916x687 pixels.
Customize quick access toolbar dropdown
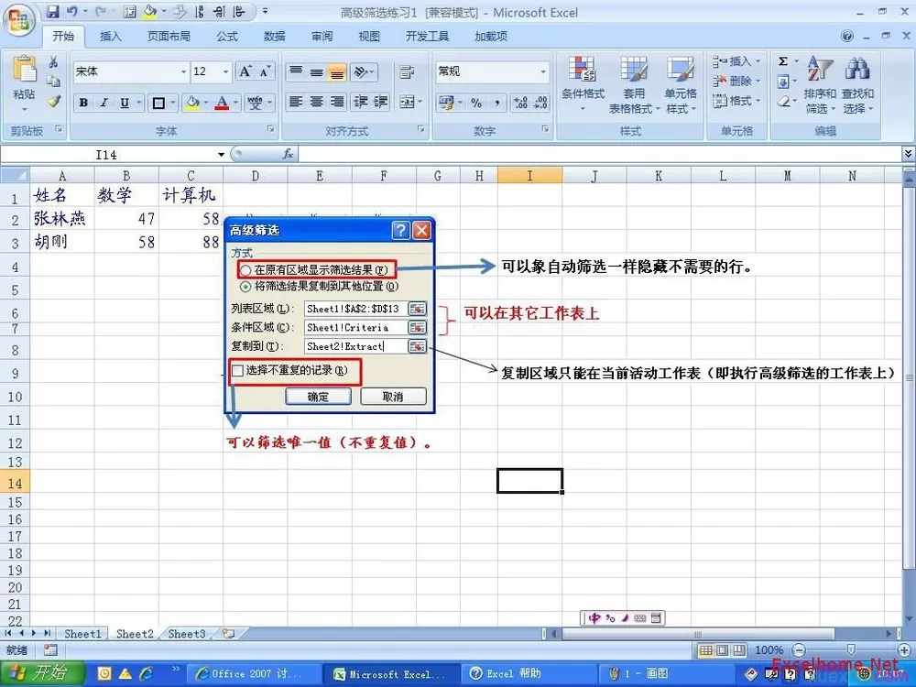pos(266,11)
